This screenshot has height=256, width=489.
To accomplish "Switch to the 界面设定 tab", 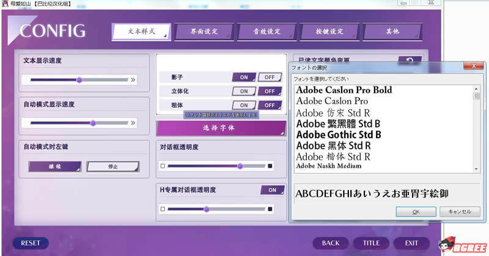I will (203, 31).
